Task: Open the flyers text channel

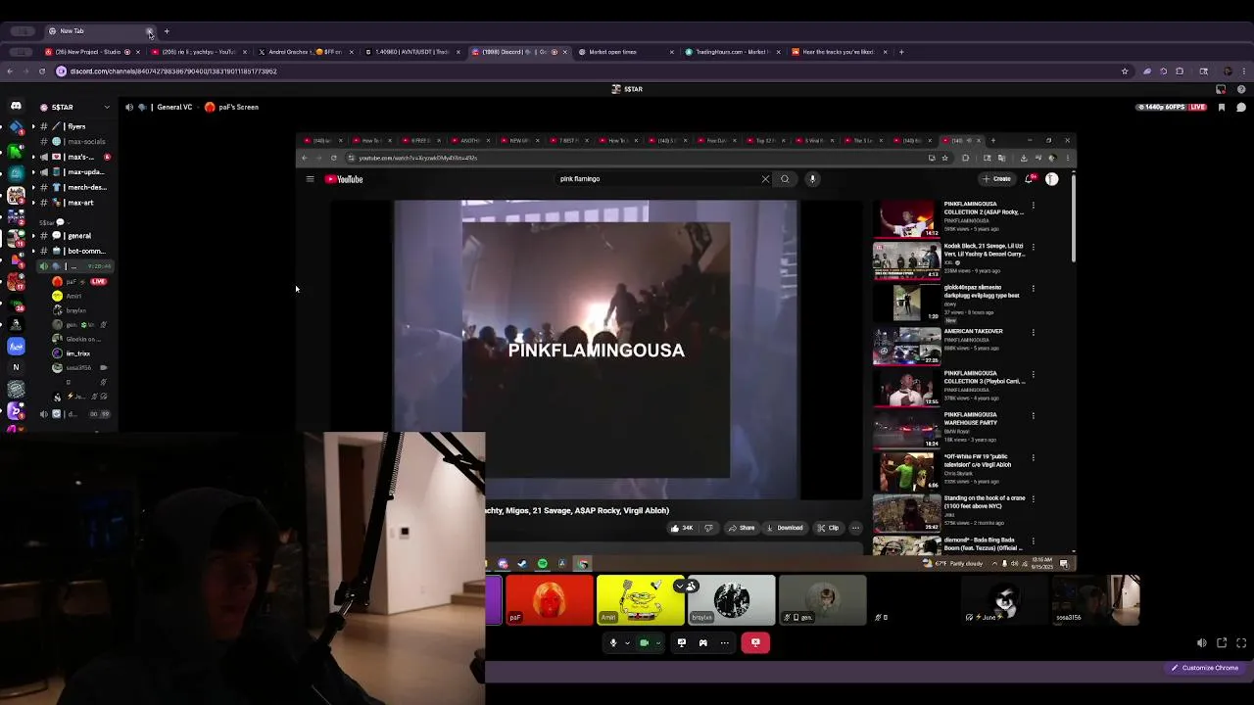Action: pyautogui.click(x=75, y=126)
